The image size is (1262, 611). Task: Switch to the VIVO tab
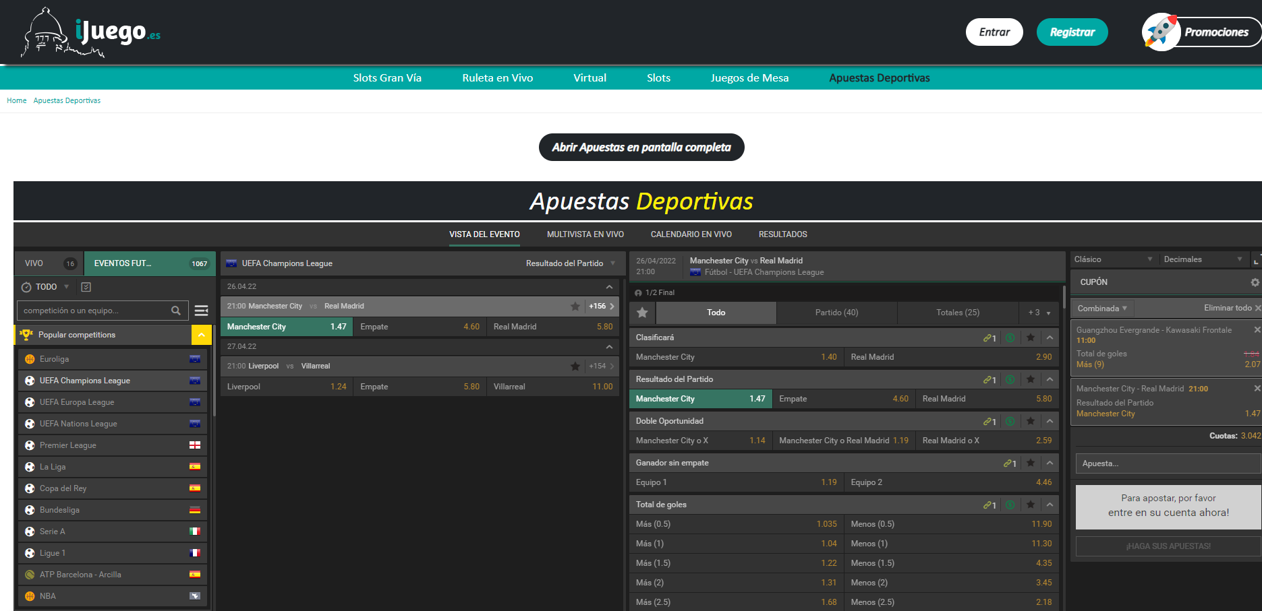click(x=48, y=263)
